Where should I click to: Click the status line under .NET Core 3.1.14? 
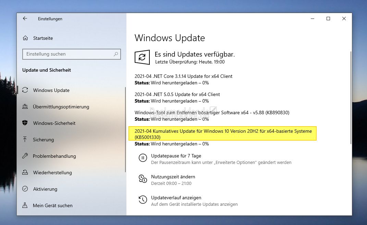pos(172,83)
